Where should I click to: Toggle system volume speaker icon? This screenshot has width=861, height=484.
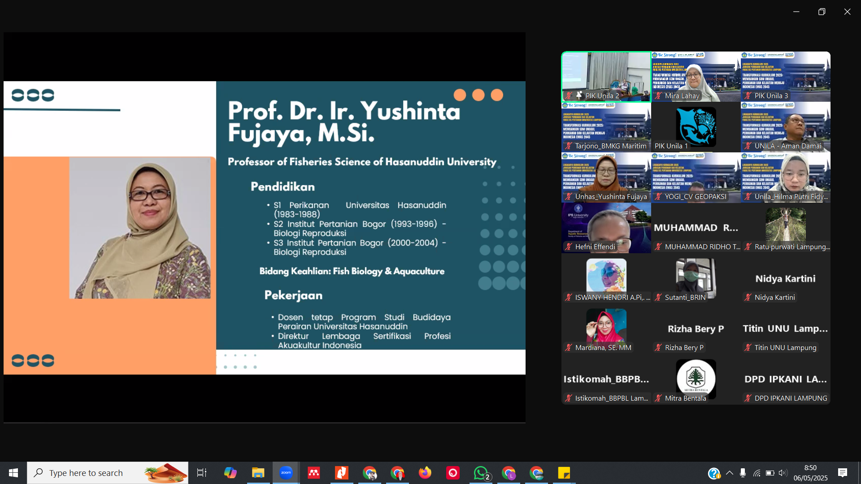783,473
